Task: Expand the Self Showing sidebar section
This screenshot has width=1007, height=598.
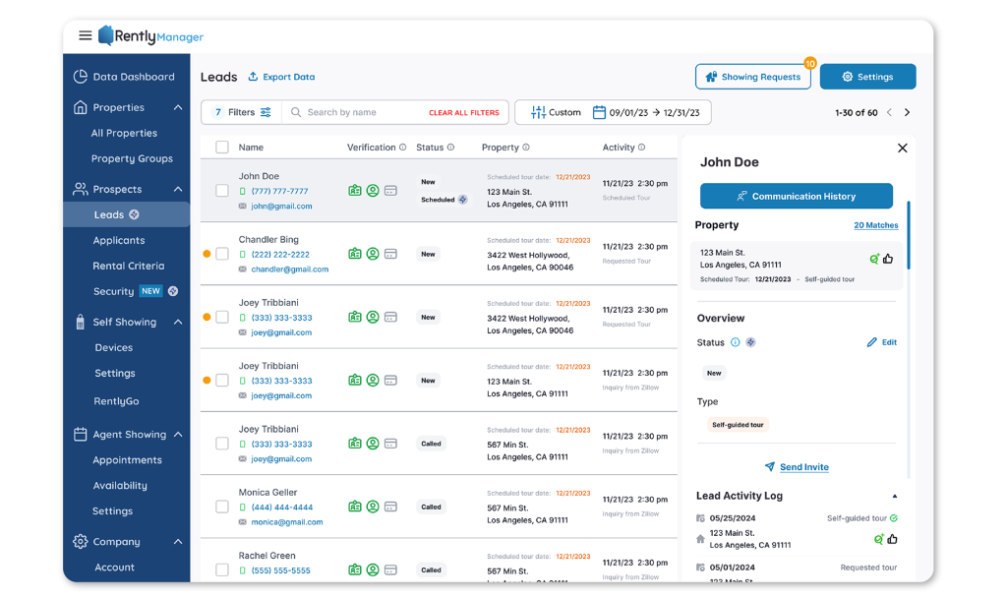Action: pyautogui.click(x=178, y=322)
